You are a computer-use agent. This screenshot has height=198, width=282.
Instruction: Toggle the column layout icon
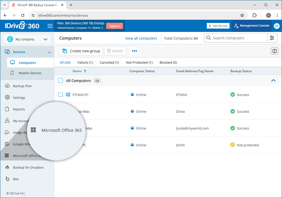point(274,51)
